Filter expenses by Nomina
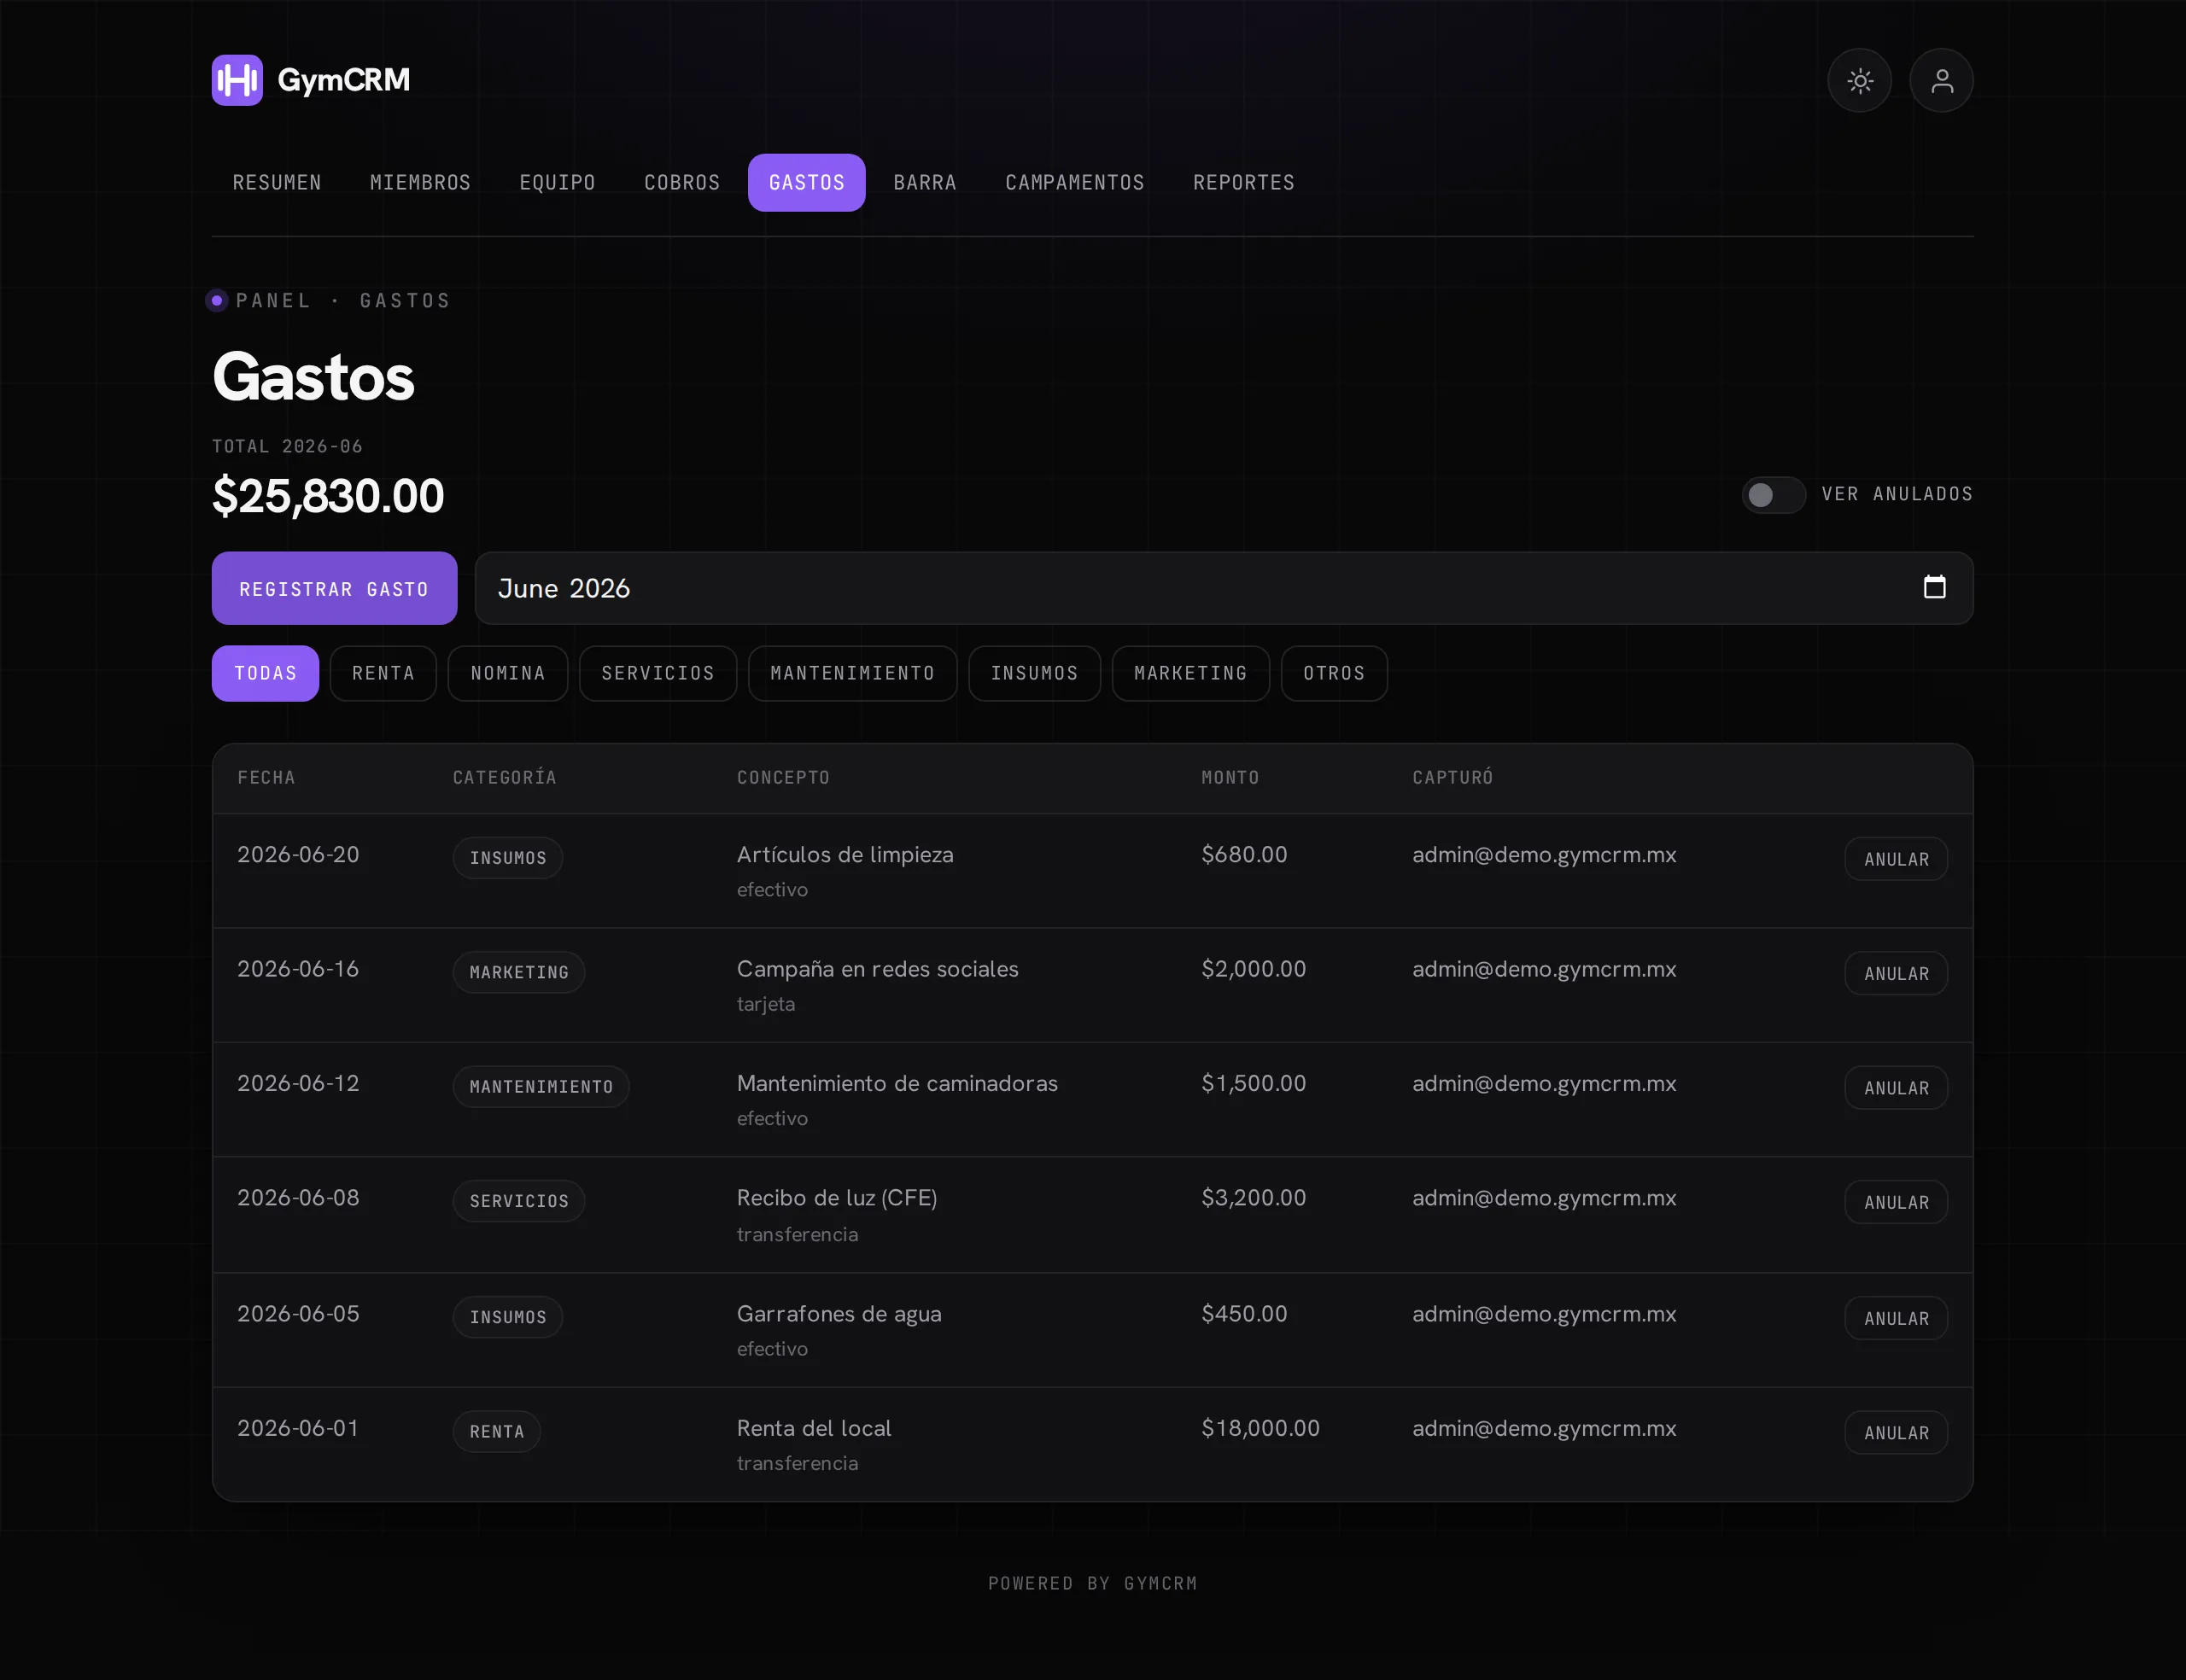 click(x=508, y=673)
